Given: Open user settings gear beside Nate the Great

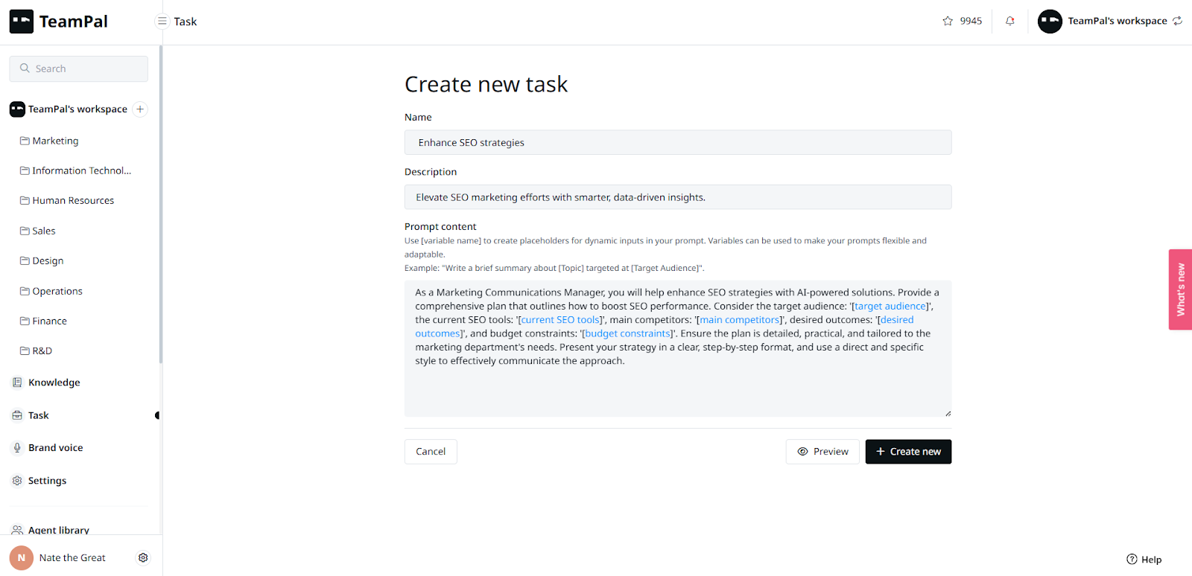Looking at the screenshot, I should coord(143,557).
